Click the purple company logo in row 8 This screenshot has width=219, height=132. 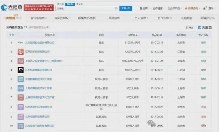point(21,107)
